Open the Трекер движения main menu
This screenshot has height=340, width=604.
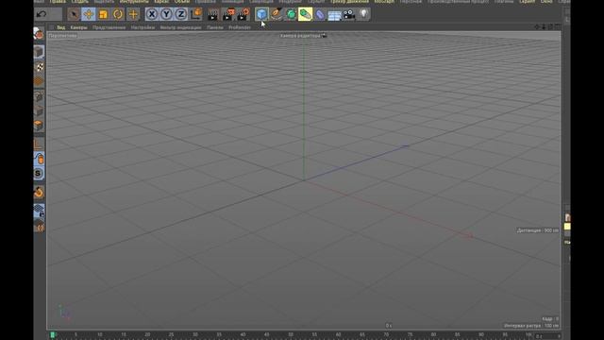click(349, 2)
